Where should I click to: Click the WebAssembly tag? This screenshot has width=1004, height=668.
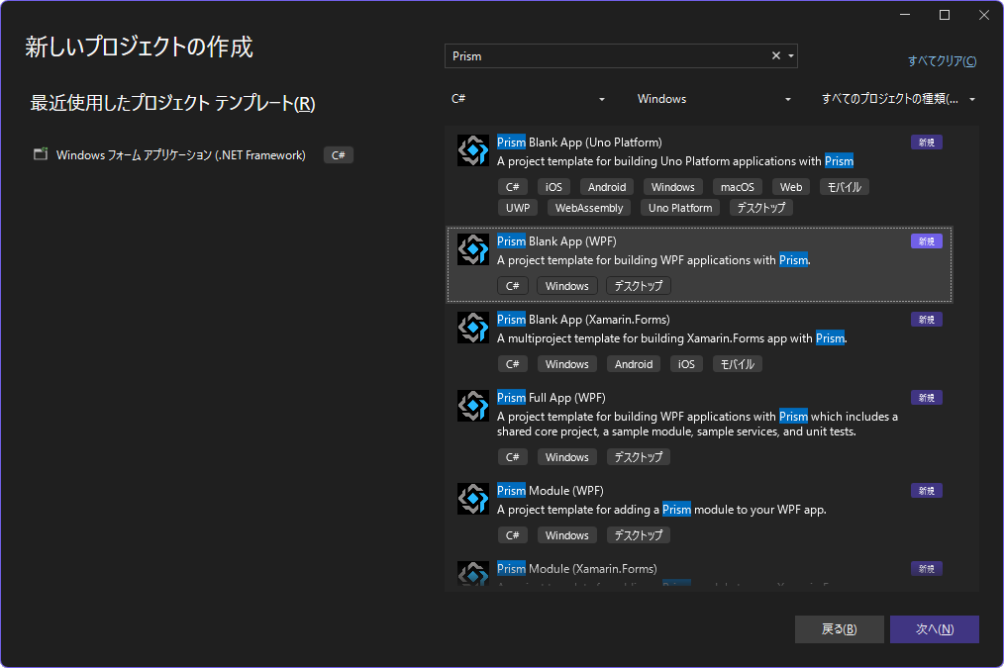589,208
